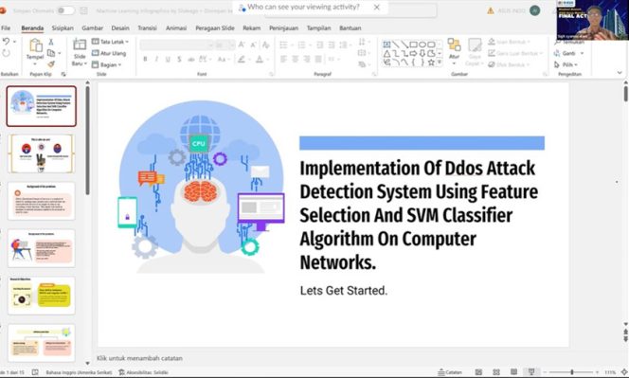
Task: Toggle bold formatting button
Action: point(145,59)
